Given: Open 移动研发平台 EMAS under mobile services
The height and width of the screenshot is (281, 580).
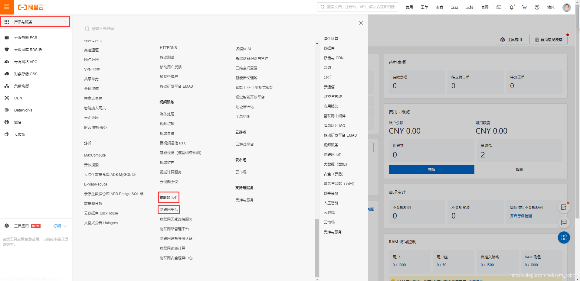Looking at the screenshot, I should pos(176,86).
